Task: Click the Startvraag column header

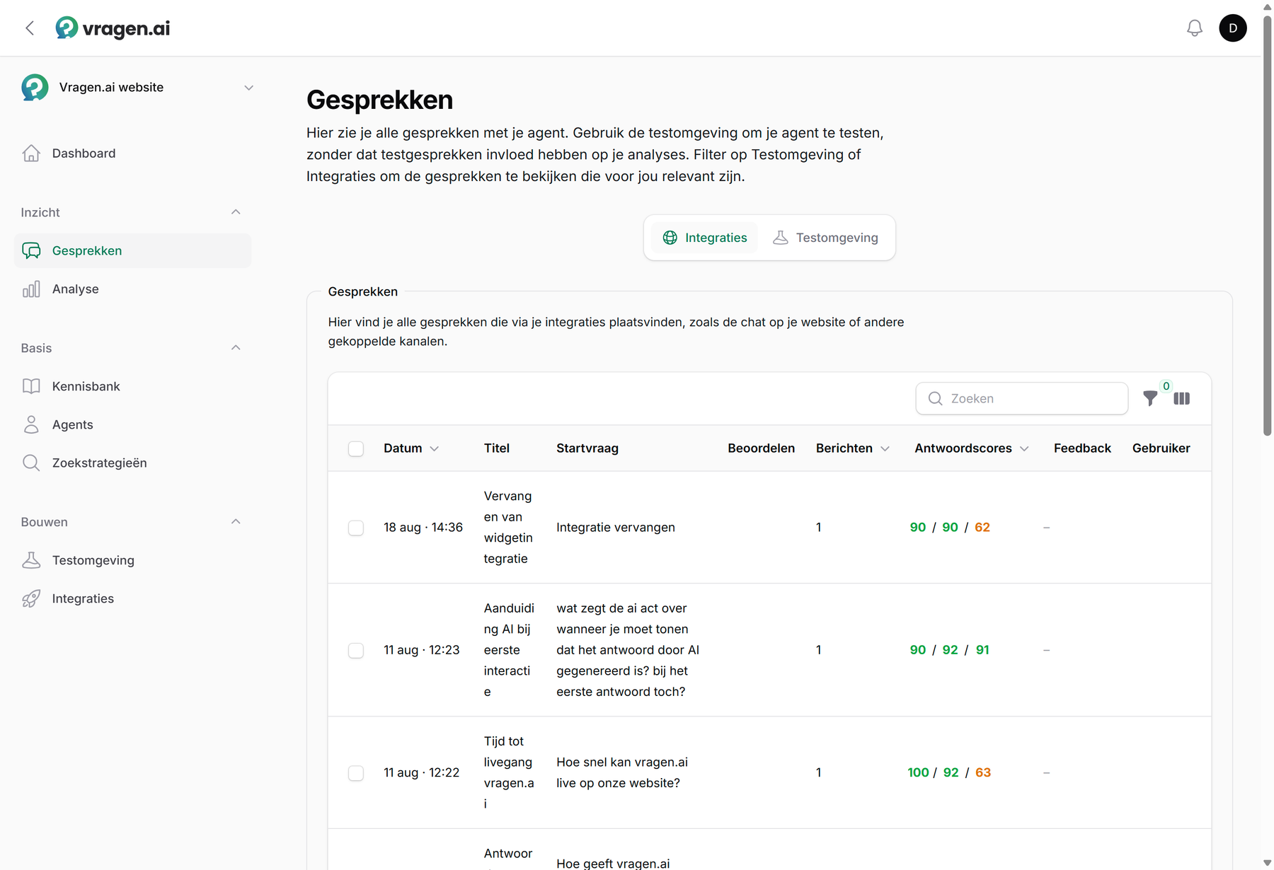Action: click(x=587, y=448)
